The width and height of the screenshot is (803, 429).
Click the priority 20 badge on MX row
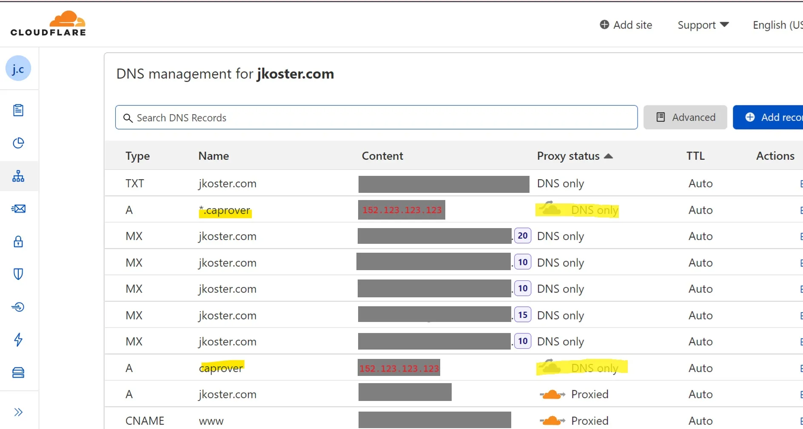[x=523, y=235]
